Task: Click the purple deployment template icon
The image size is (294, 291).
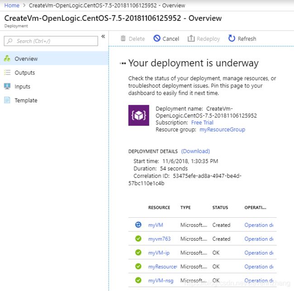Action: (139, 115)
